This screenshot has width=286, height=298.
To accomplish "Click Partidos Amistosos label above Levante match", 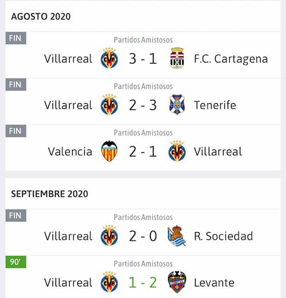I will (x=143, y=264).
